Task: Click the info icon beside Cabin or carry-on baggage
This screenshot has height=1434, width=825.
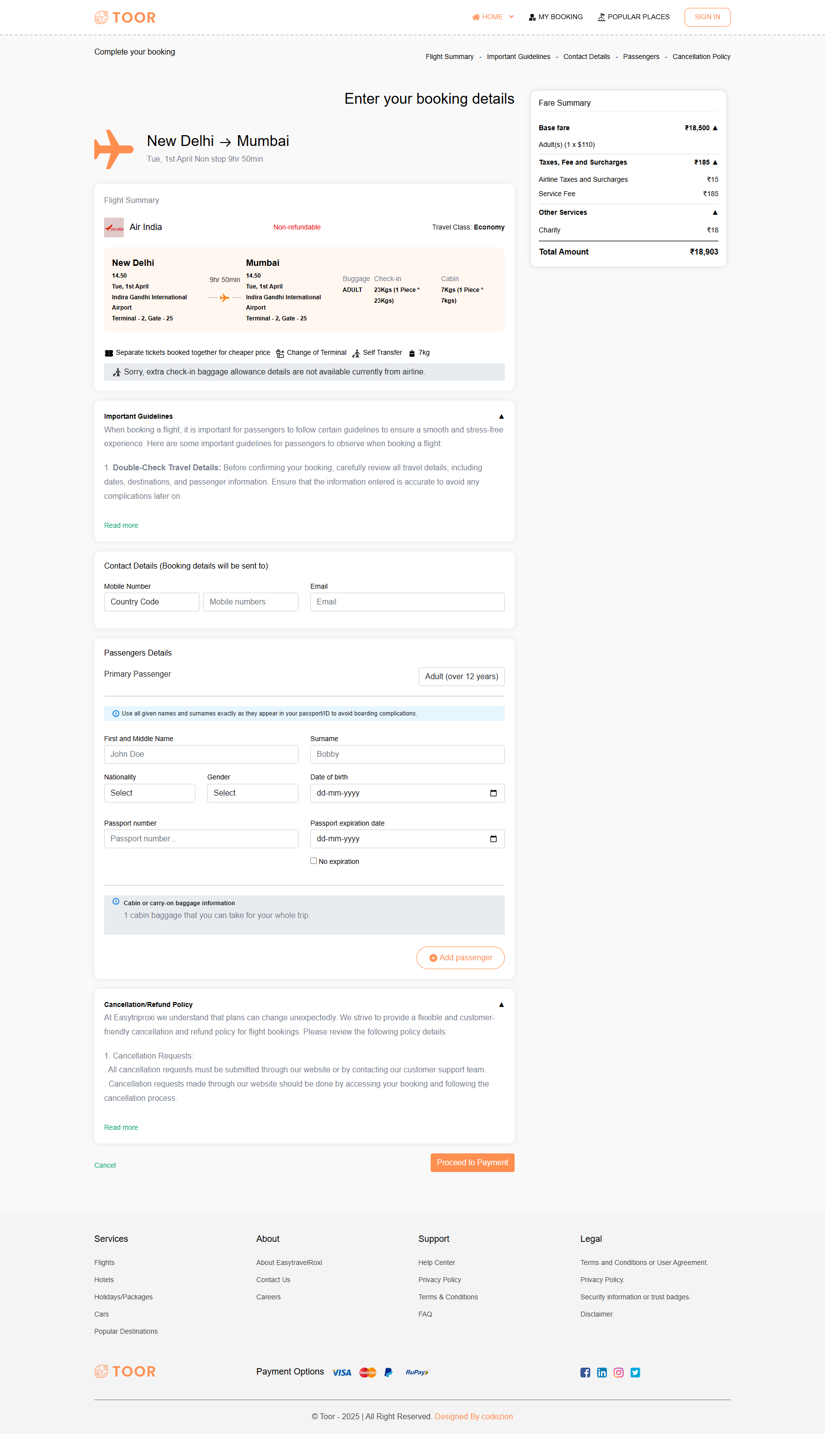Action: click(115, 901)
